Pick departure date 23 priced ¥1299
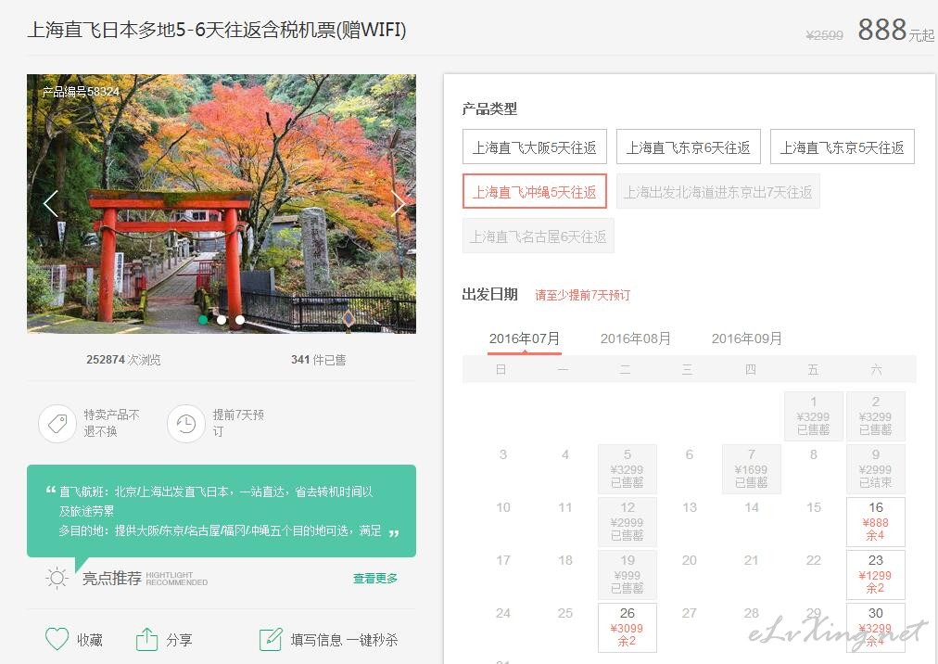 [x=875, y=575]
